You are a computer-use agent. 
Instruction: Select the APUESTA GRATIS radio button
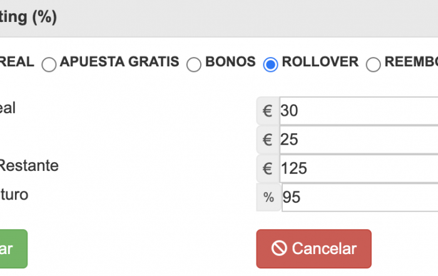pyautogui.click(x=49, y=64)
